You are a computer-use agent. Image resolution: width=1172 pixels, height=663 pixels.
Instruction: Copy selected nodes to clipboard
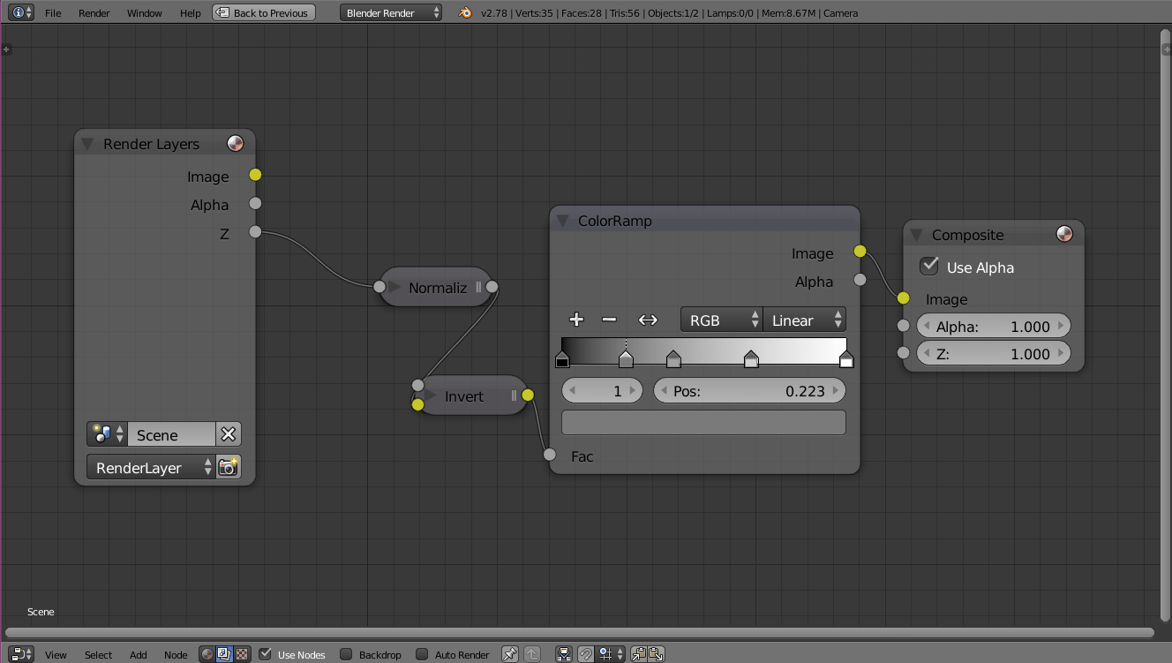[639, 654]
